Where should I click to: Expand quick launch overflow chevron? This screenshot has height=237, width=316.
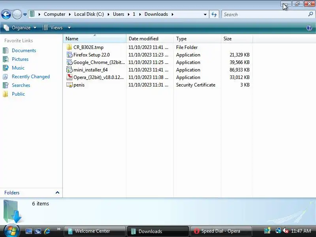point(58,229)
